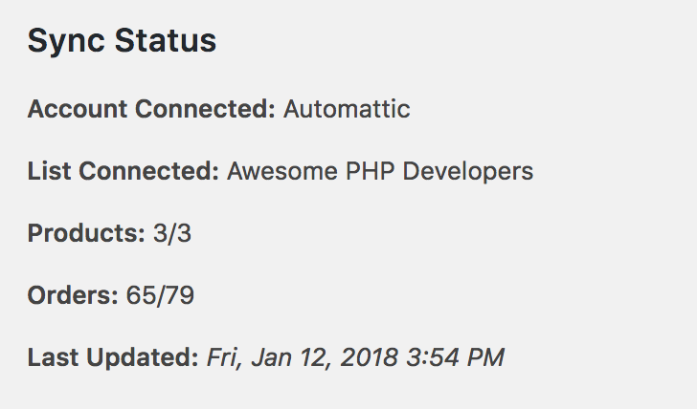Select the List Connected label

(124, 171)
